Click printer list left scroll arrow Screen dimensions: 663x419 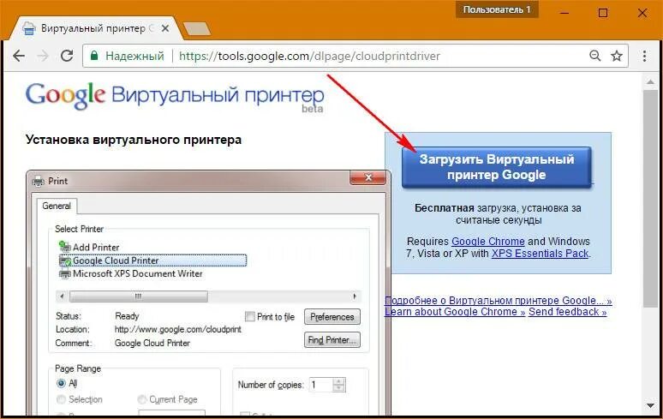(x=62, y=296)
